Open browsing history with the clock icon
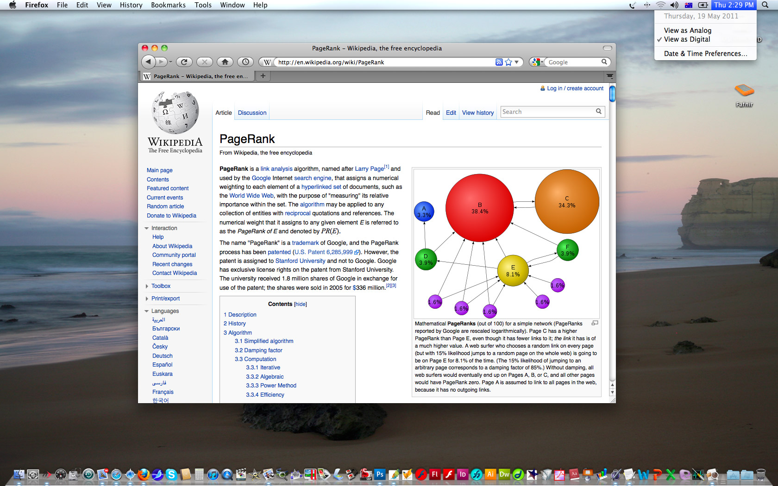778x486 pixels. tap(245, 62)
